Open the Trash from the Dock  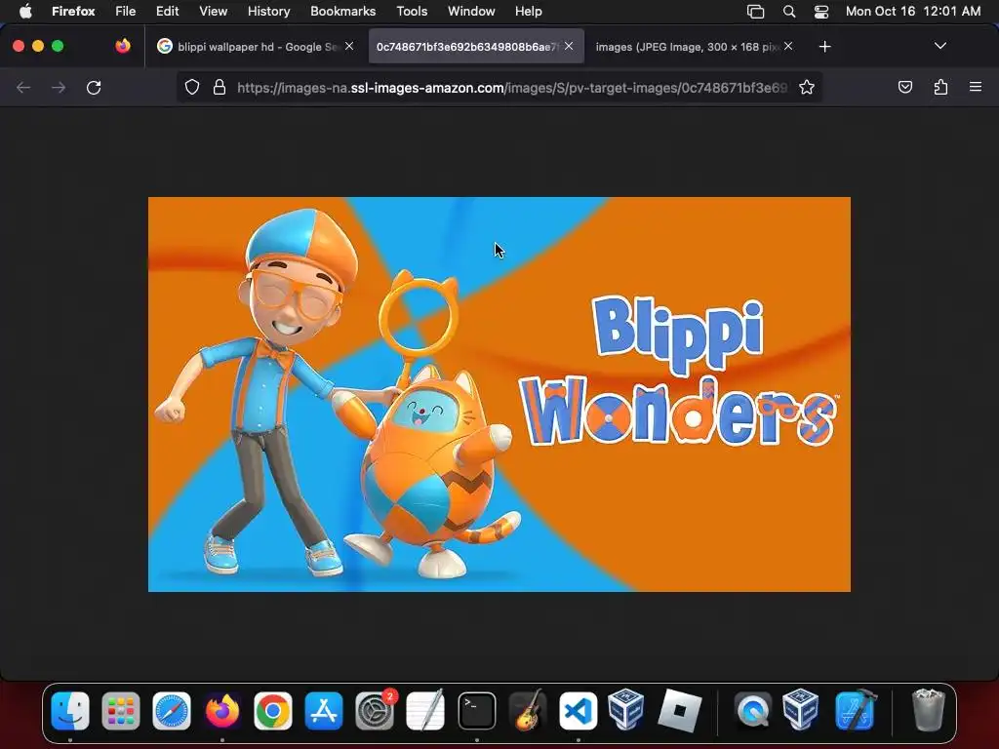click(929, 710)
